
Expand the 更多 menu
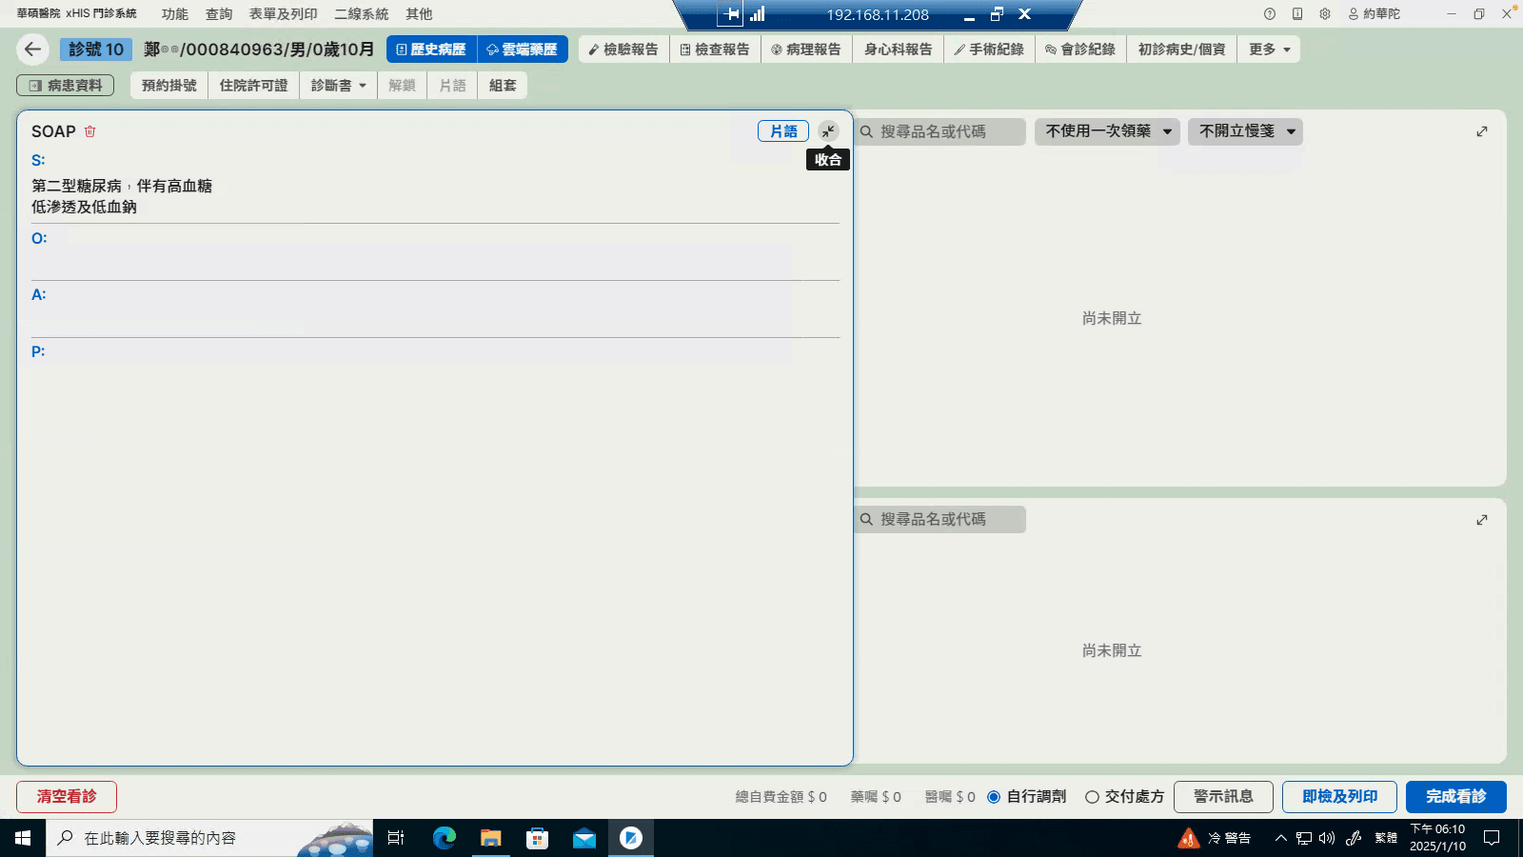(1269, 50)
